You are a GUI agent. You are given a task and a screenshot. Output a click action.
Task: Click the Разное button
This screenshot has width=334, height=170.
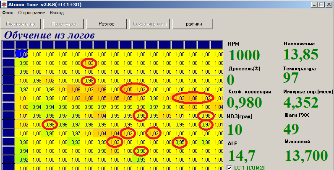click(107, 24)
